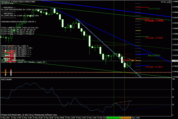
Task: Click the PP-Weekly pivot level label
Action: point(154,21)
